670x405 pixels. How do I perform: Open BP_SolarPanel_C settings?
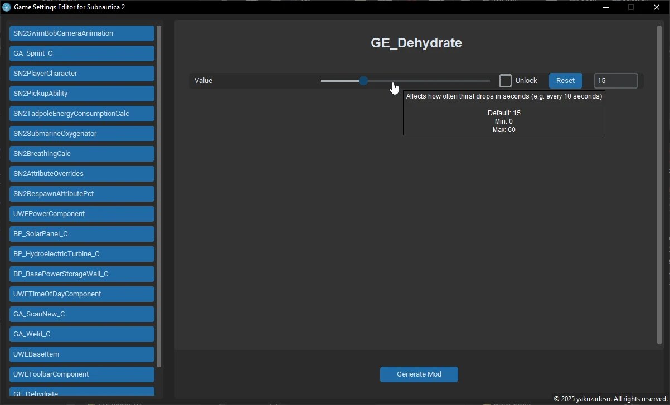click(x=81, y=234)
